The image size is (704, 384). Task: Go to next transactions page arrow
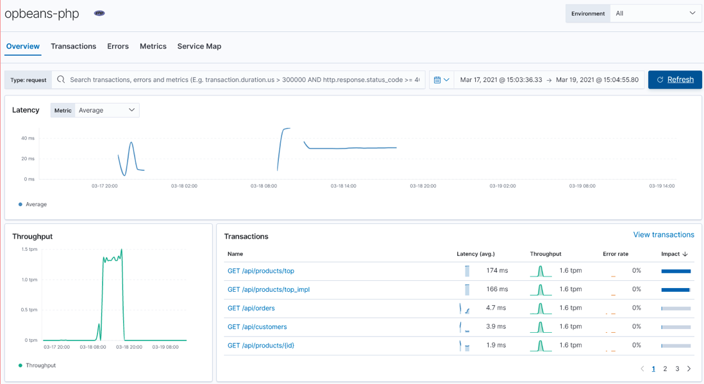[689, 369]
